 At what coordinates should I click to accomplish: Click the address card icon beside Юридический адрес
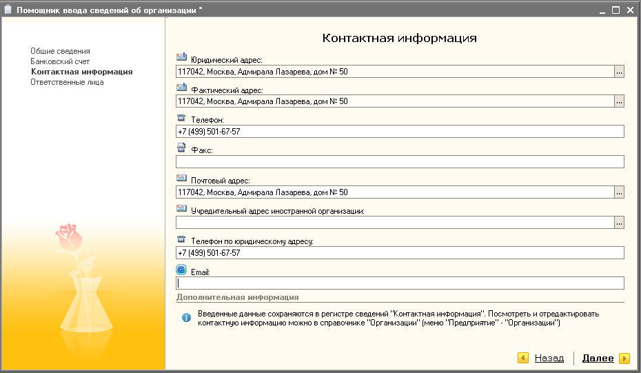(181, 57)
